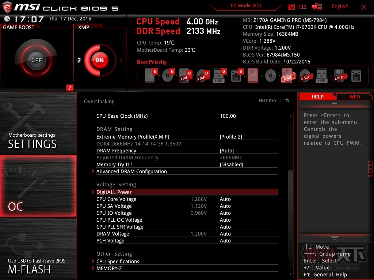Select the UEFI USB CD/DVD boot icon
Image resolution: width=374 pixels, height=280 pixels.
[x=202, y=75]
